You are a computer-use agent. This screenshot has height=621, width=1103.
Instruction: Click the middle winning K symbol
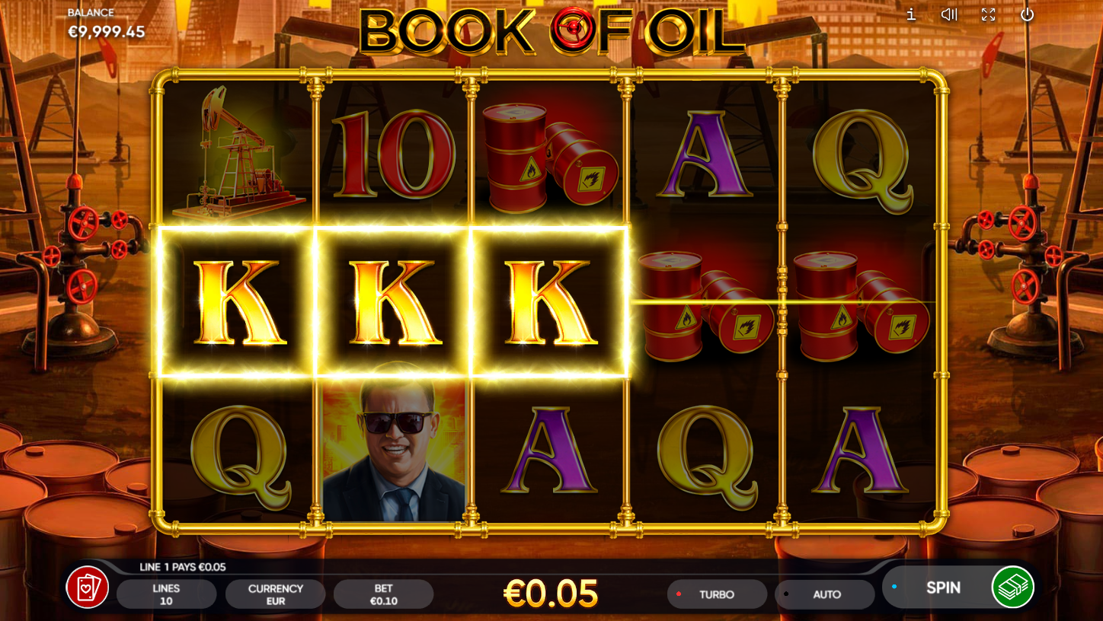(393, 302)
